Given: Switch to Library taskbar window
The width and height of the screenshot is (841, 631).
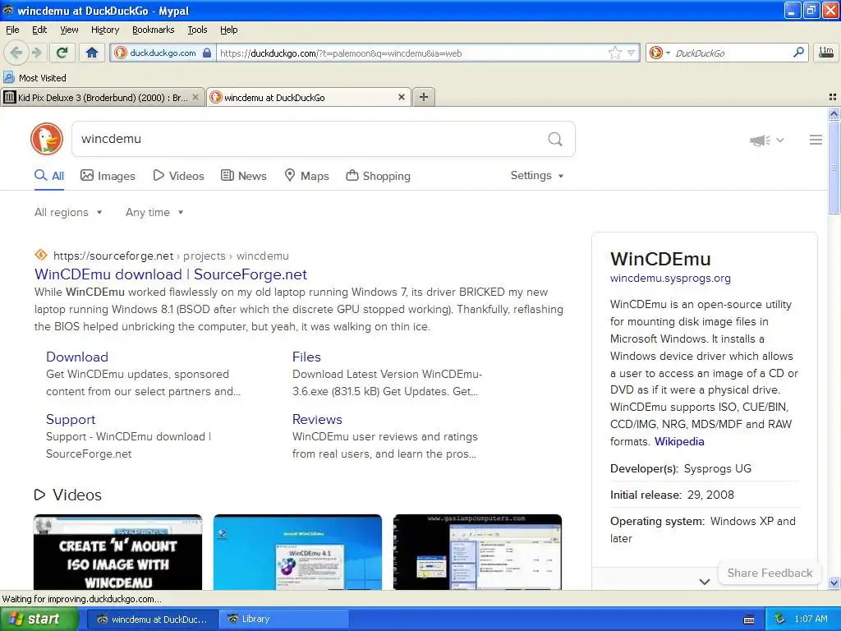Looking at the screenshot, I should point(283,619).
